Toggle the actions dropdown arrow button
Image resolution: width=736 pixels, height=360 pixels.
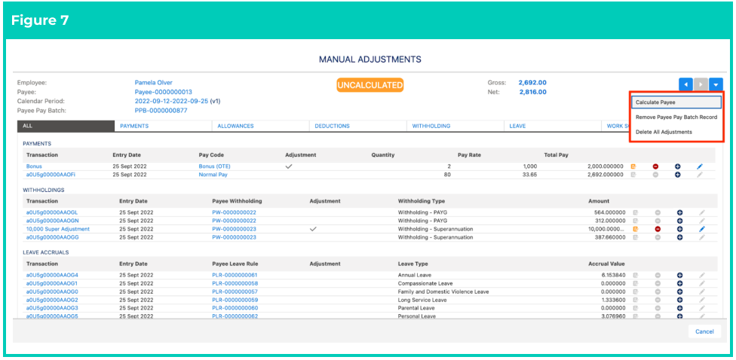coord(716,85)
